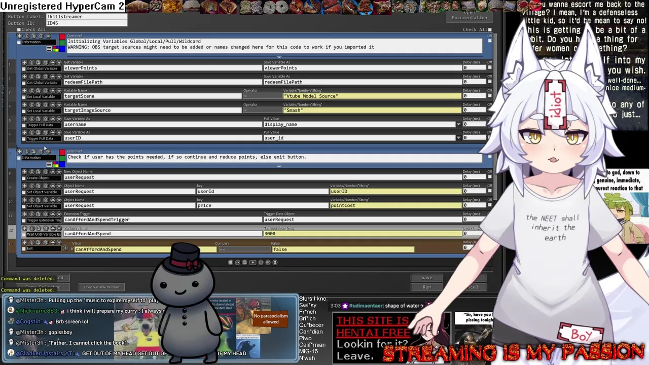Screen dimensions: 649x365
Task: Open the display_name Pull Value dropdown
Action: (458, 124)
